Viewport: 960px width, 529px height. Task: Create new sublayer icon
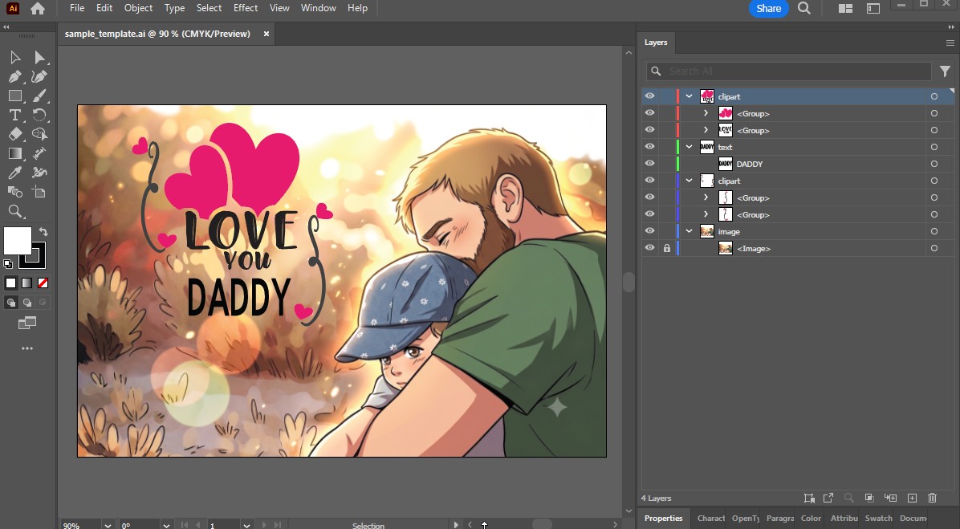coord(890,498)
